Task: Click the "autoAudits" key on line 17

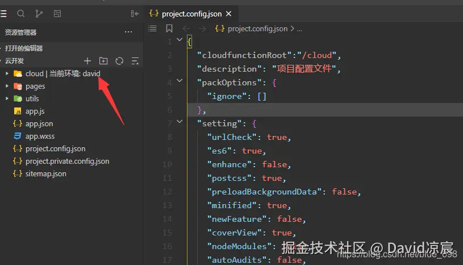Action: pos(237,260)
